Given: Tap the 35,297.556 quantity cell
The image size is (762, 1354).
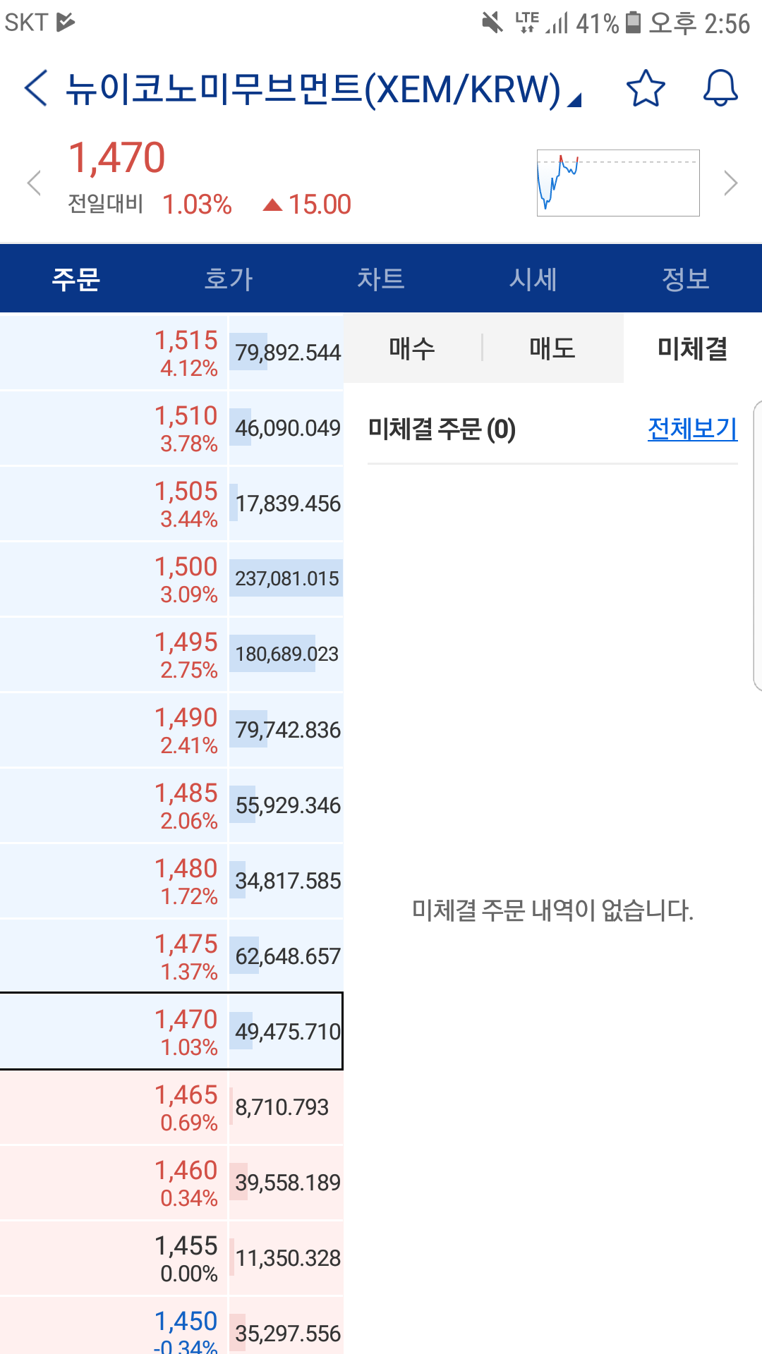Looking at the screenshot, I should click(286, 1326).
